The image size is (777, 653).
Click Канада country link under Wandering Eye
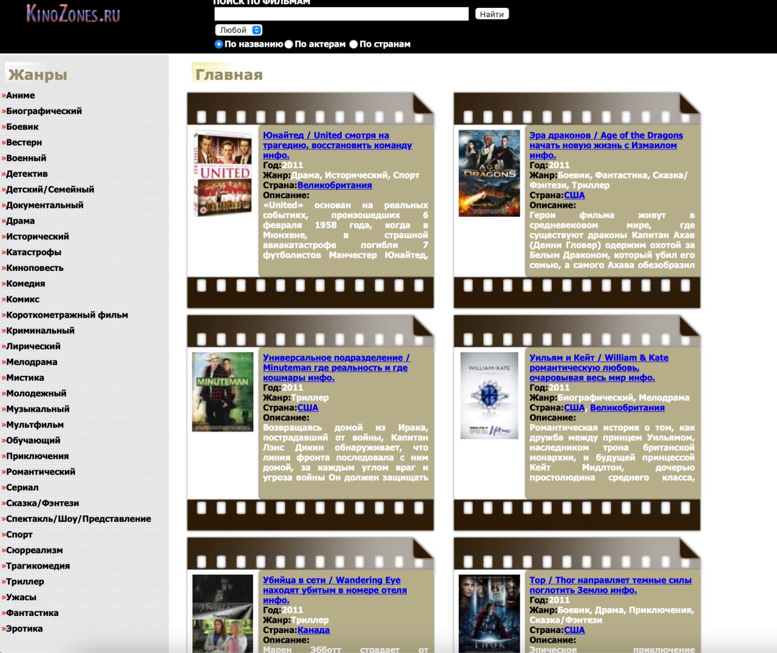(x=313, y=630)
